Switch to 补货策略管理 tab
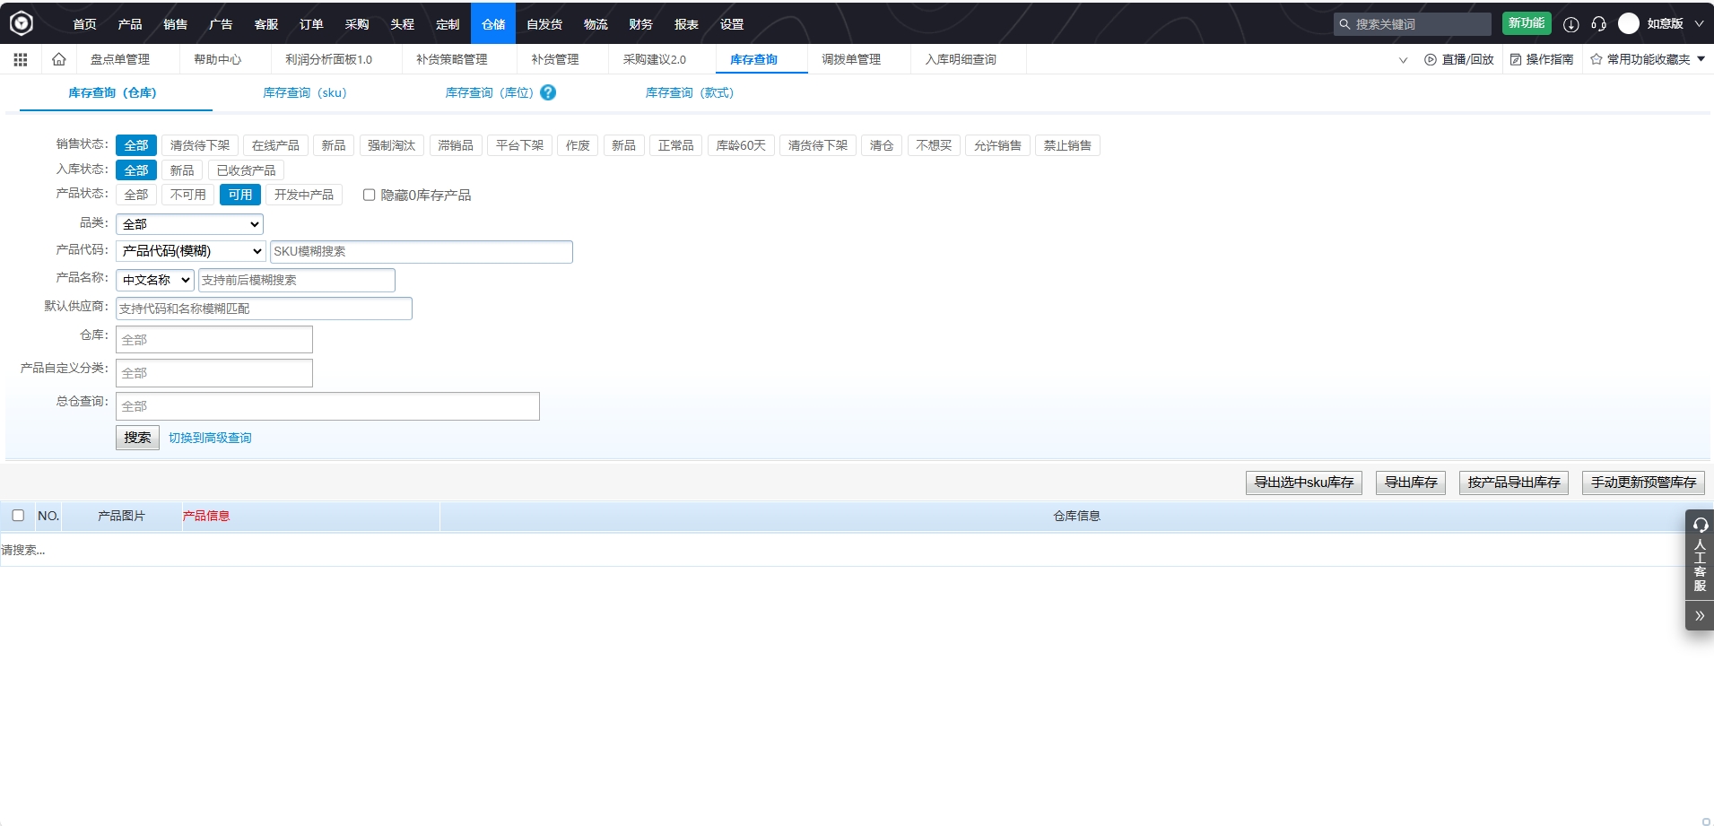This screenshot has height=826, width=1714. point(451,59)
